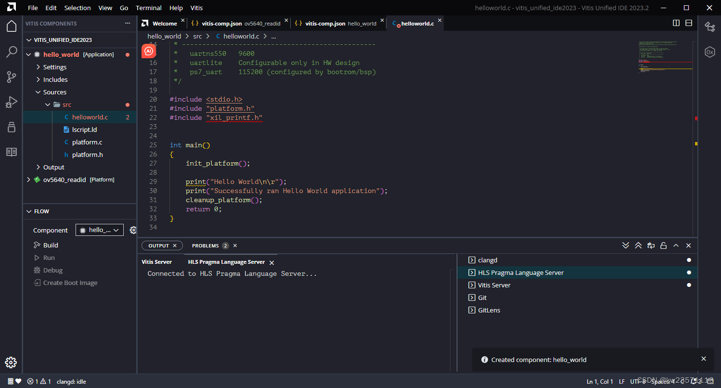Collapse all output channels

point(626,246)
